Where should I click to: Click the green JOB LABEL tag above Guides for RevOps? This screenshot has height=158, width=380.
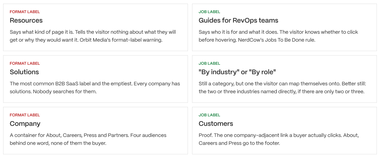coord(209,12)
